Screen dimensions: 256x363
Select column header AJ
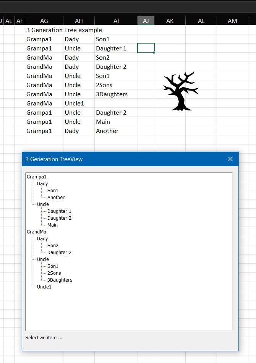tap(146, 21)
